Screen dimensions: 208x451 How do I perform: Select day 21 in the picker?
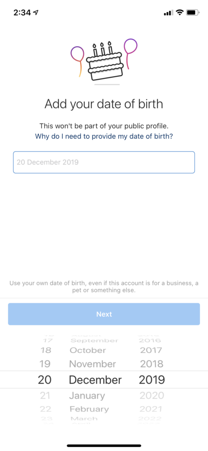pyautogui.click(x=45, y=396)
